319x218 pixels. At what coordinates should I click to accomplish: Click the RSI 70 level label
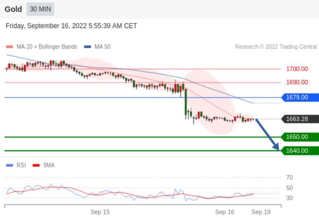pyautogui.click(x=289, y=178)
